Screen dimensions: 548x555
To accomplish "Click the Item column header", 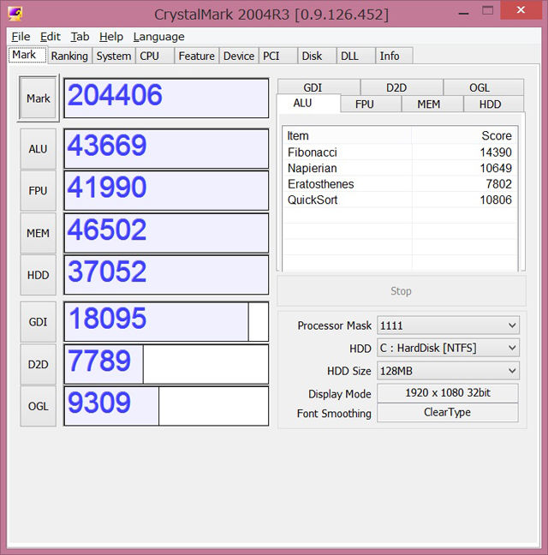I will 348,135.
